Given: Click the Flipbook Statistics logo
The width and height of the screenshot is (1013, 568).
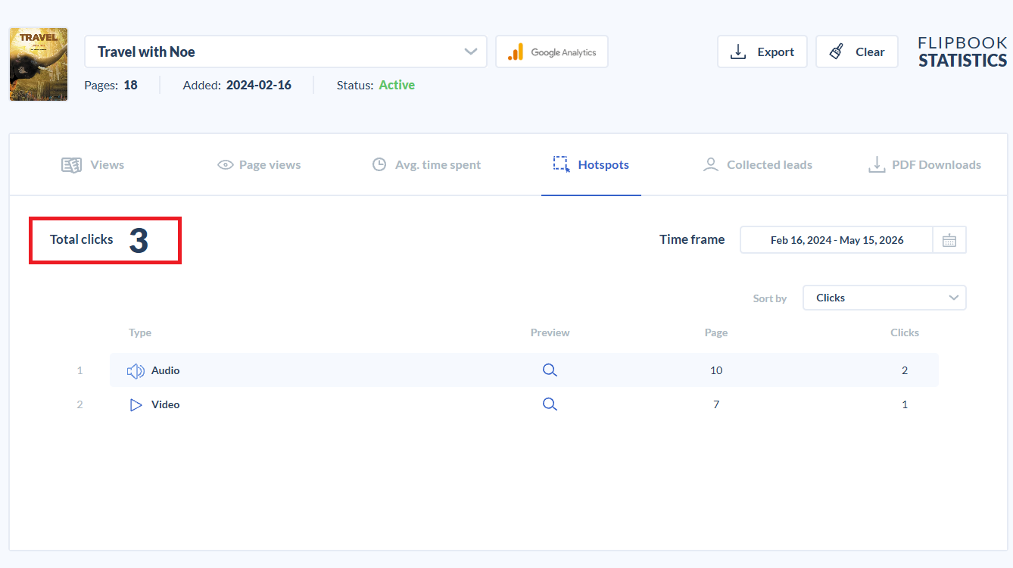Looking at the screenshot, I should click(962, 51).
